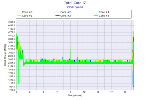Select the 'Core #4' legend label

[104, 12]
